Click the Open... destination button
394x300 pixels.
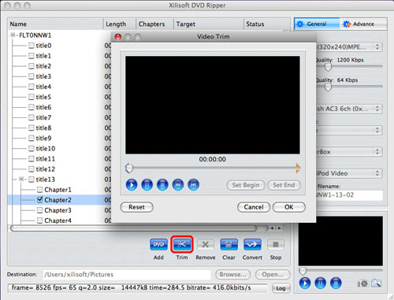[x=273, y=275]
